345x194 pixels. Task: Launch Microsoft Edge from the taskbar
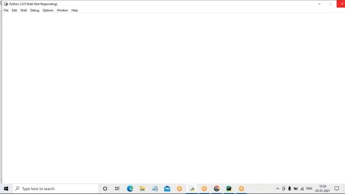pos(130,189)
